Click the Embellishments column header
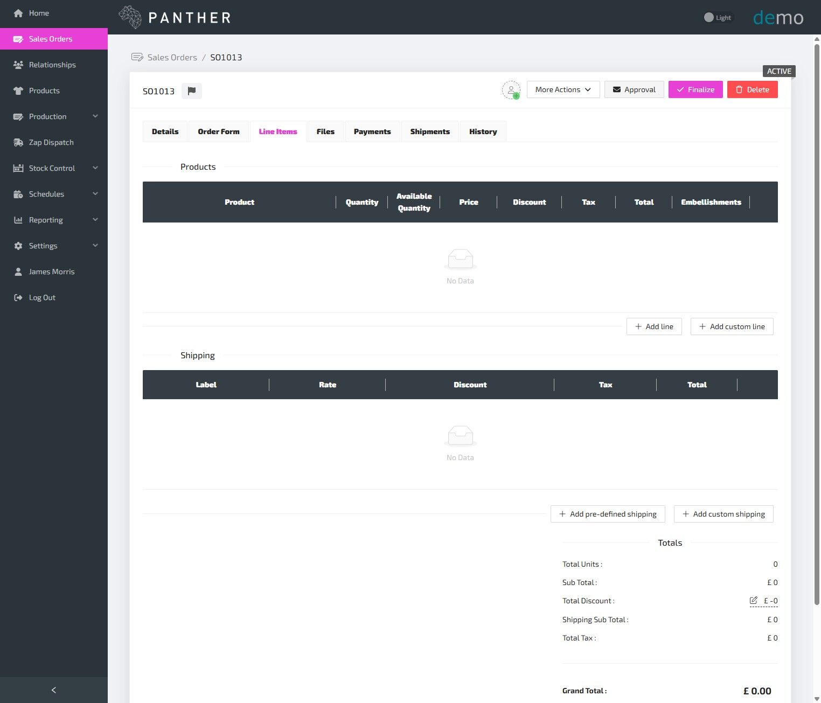 click(711, 202)
